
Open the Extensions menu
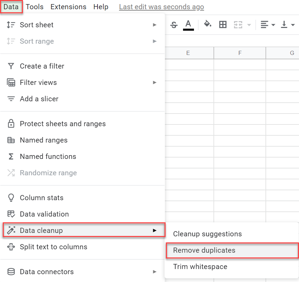click(68, 6)
